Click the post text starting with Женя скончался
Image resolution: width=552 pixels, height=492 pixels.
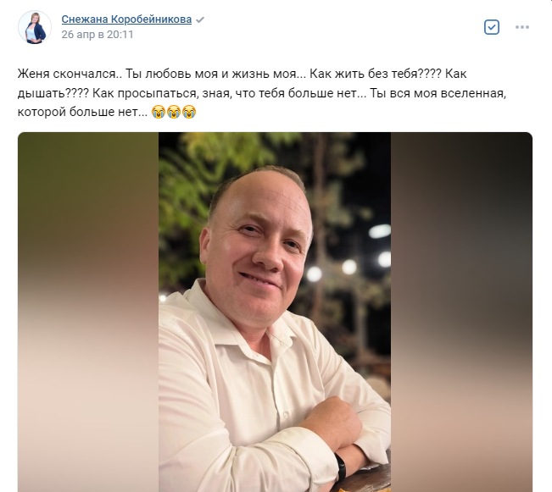pos(261,93)
